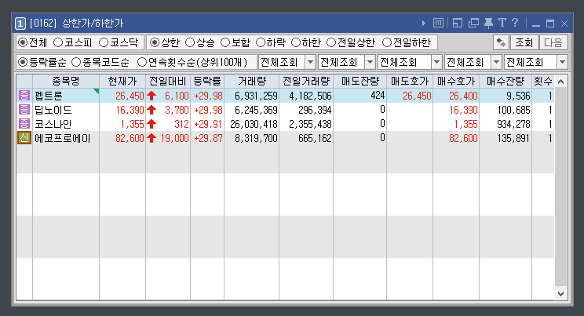Select the 딥노이드 stock name
Screen dimensions: 584x316
click(x=53, y=111)
